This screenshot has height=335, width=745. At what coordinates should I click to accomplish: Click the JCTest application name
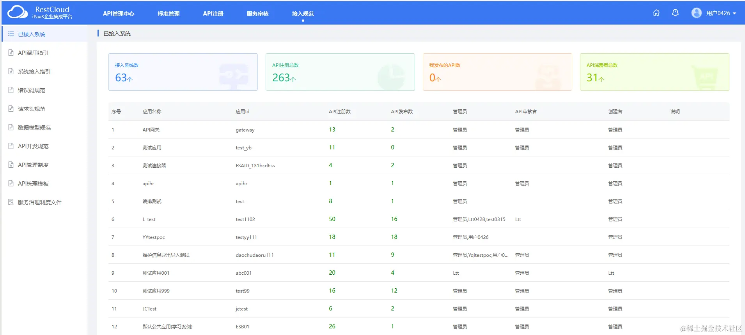149,309
